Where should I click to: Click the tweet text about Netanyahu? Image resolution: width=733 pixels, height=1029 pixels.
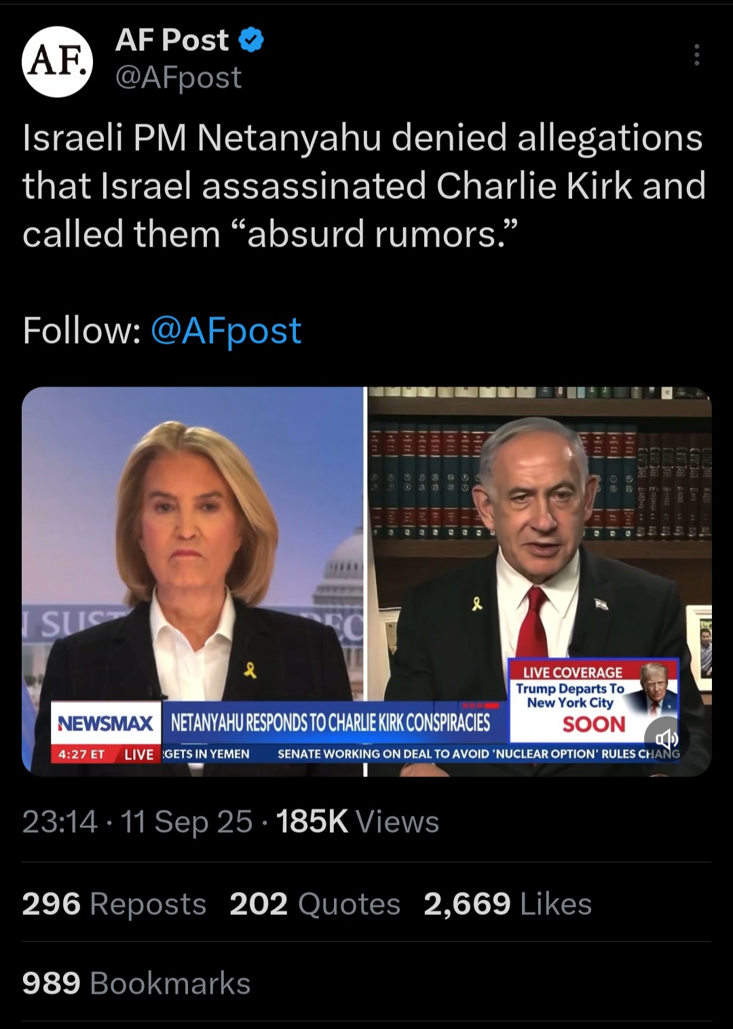tap(364, 186)
